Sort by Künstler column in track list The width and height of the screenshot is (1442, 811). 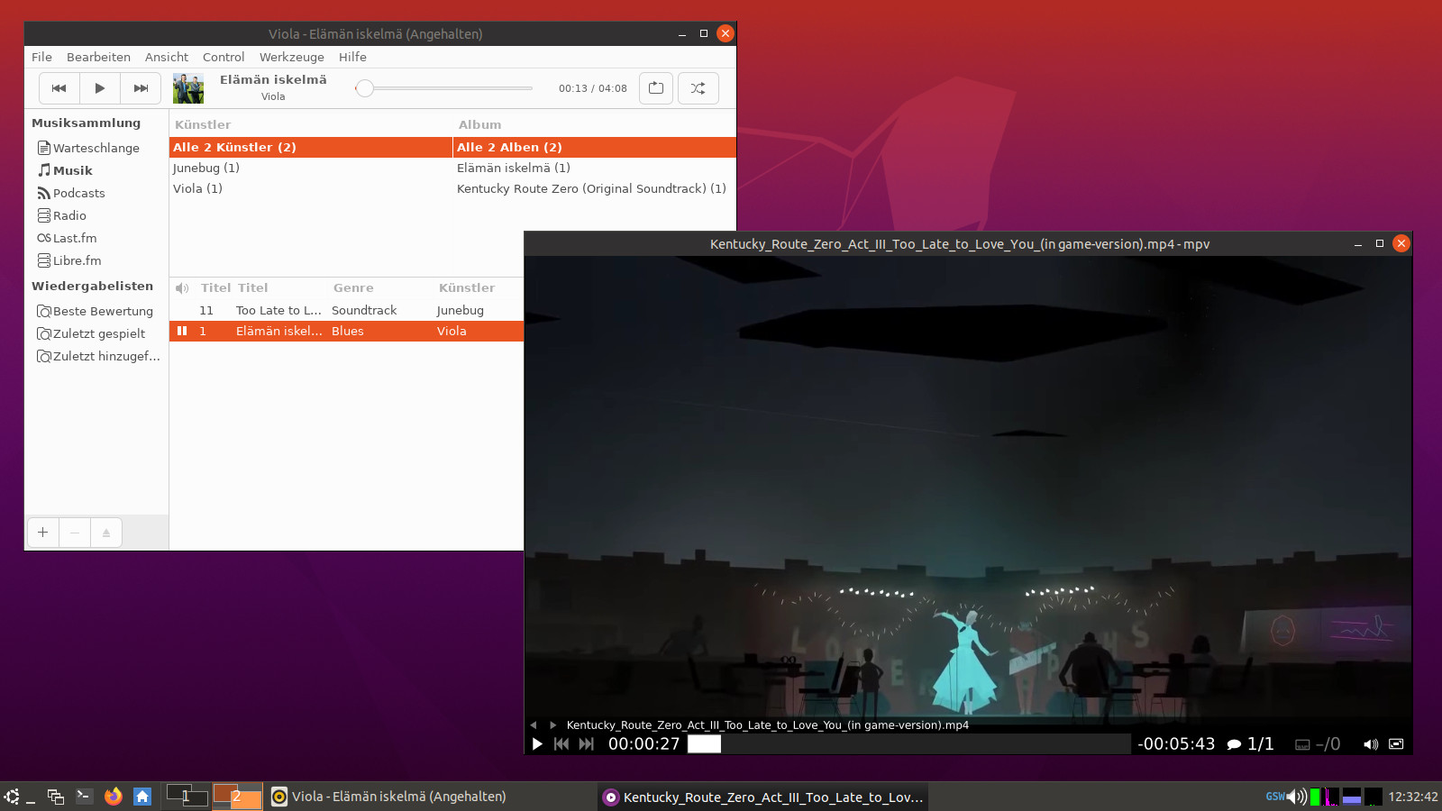(467, 287)
